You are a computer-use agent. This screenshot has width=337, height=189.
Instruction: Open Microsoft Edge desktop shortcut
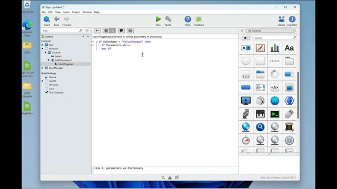[x=27, y=28]
